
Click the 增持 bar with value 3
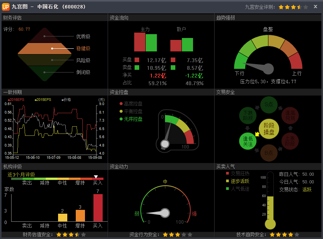pyautogui.click(x=80, y=216)
